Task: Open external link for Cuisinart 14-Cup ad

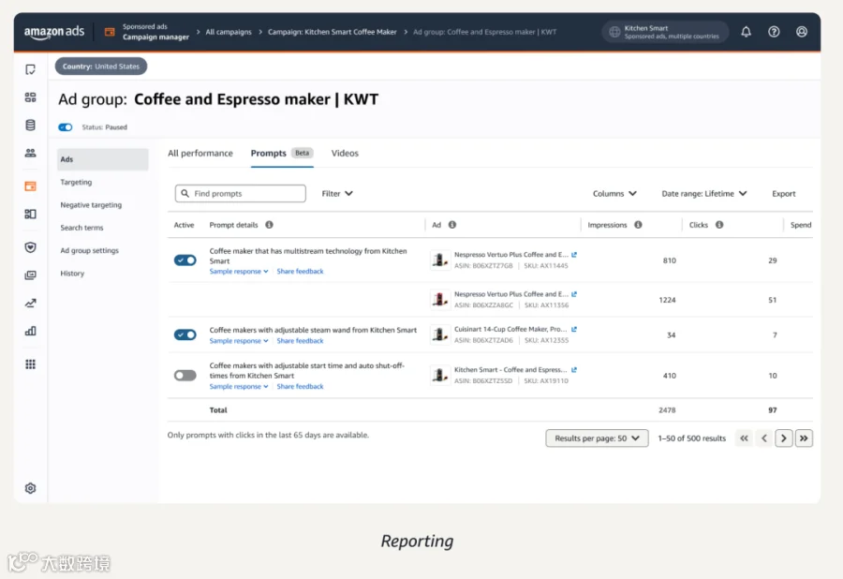Action: pyautogui.click(x=574, y=329)
